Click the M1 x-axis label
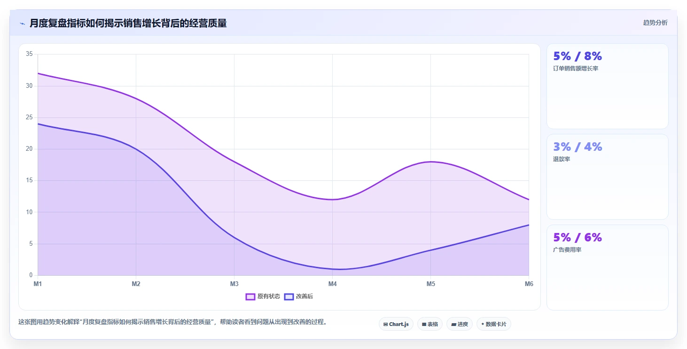The width and height of the screenshot is (687, 349). pyautogui.click(x=38, y=284)
